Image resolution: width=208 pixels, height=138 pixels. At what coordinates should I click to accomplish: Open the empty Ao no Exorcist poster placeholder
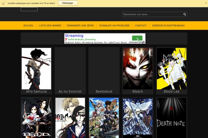click(x=70, y=69)
